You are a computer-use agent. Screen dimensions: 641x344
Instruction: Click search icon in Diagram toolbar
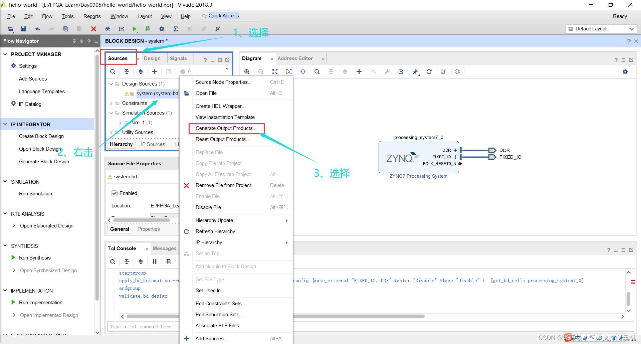pyautogui.click(x=317, y=71)
